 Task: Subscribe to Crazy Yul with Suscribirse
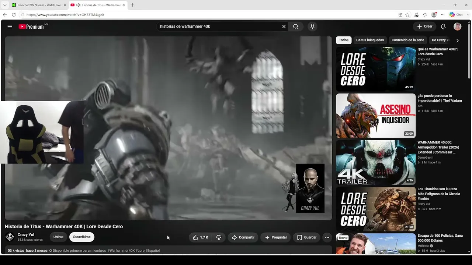(82, 237)
